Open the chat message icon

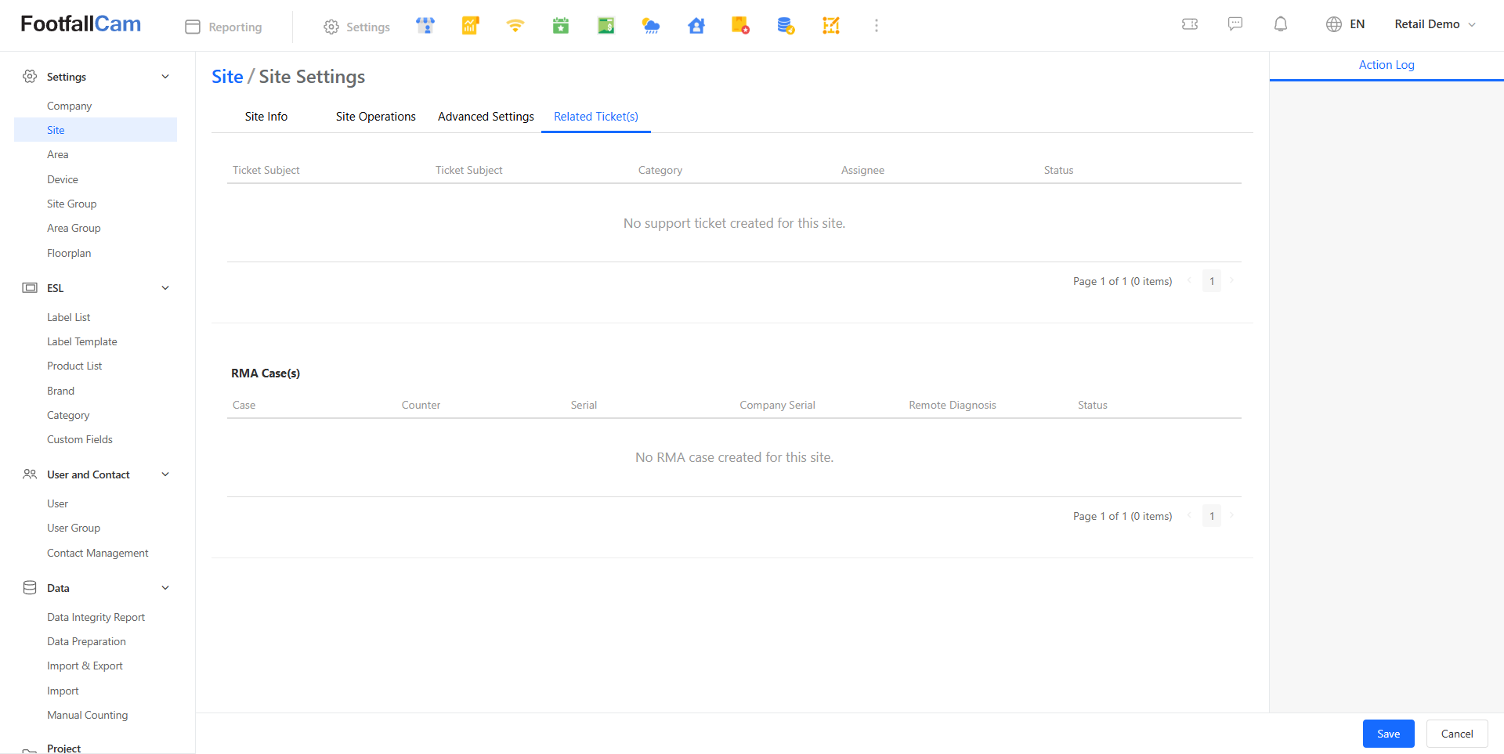click(1235, 24)
